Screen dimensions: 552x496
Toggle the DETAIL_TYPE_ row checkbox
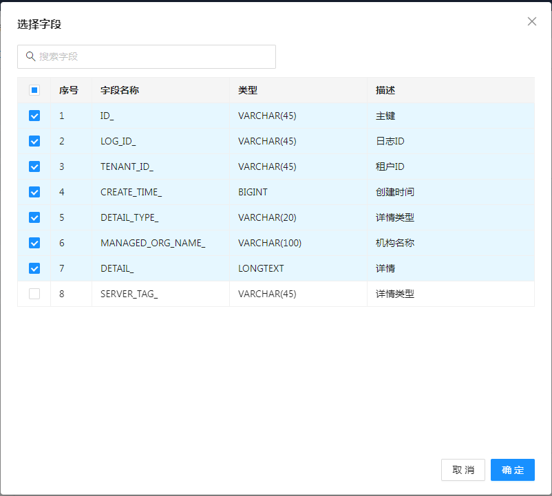click(34, 217)
